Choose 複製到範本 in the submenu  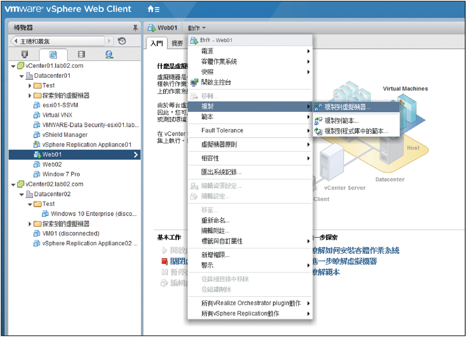pos(356,121)
